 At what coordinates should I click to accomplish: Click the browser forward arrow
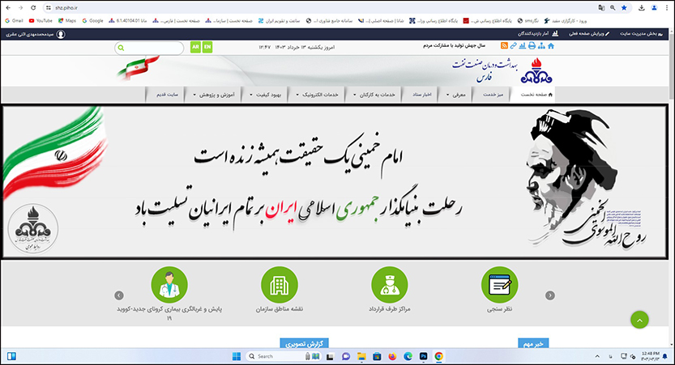20,8
